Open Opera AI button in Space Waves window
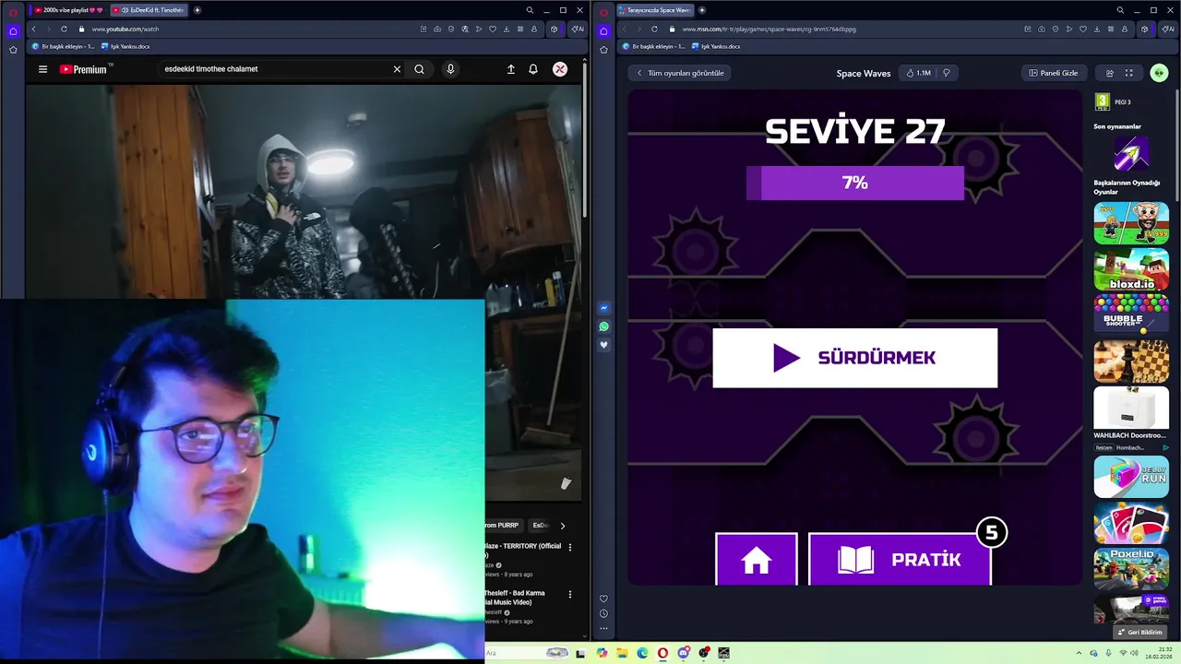This screenshot has width=1181, height=664. pyautogui.click(x=1167, y=29)
